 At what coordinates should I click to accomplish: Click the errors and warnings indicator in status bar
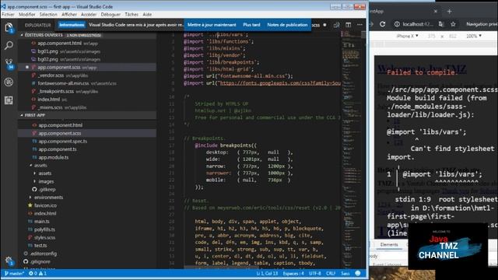[x=38, y=273]
